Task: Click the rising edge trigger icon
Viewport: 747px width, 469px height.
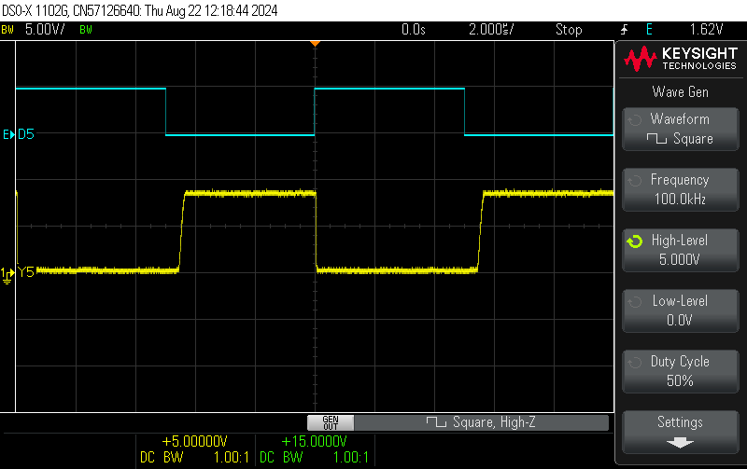Action: (x=624, y=30)
